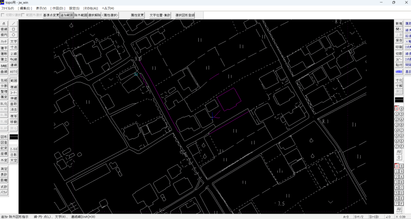
Task: Open the 天空 sky diagram tool
Action: [x=14, y=160]
